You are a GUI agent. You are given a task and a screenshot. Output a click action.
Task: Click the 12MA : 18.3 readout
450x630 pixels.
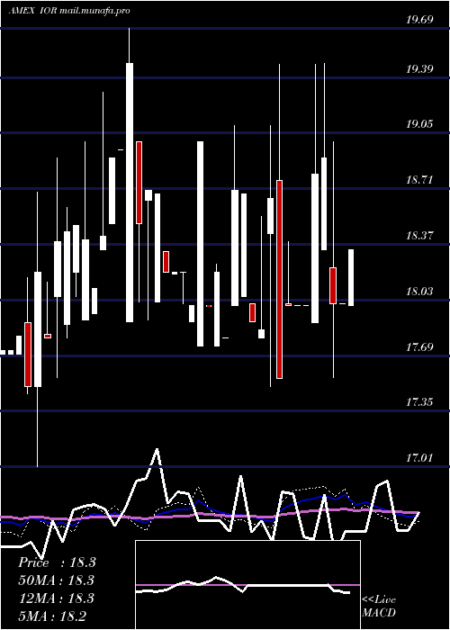coord(56,598)
